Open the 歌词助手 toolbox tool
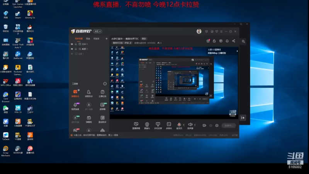Viewport: 309px width, 174px height. tap(102, 119)
